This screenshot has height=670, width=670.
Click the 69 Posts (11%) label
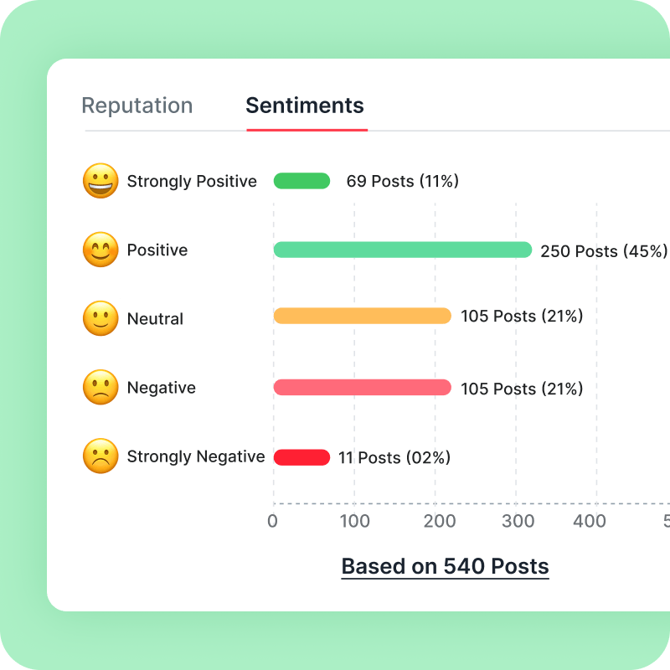(403, 181)
